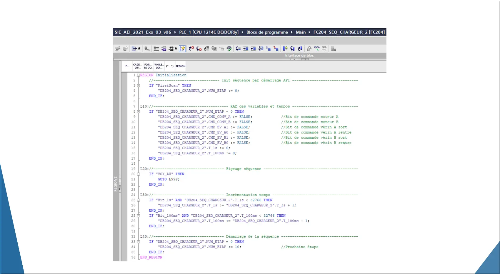Click the speech-bubble operand icon with the dropdown arrow
500x274 pixels.
[171, 49]
